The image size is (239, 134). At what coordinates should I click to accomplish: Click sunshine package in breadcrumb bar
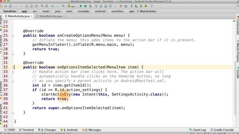[x=117, y=11]
